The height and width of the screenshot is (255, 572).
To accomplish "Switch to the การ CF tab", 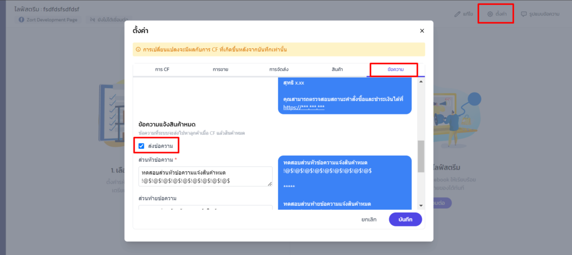I will point(162,69).
